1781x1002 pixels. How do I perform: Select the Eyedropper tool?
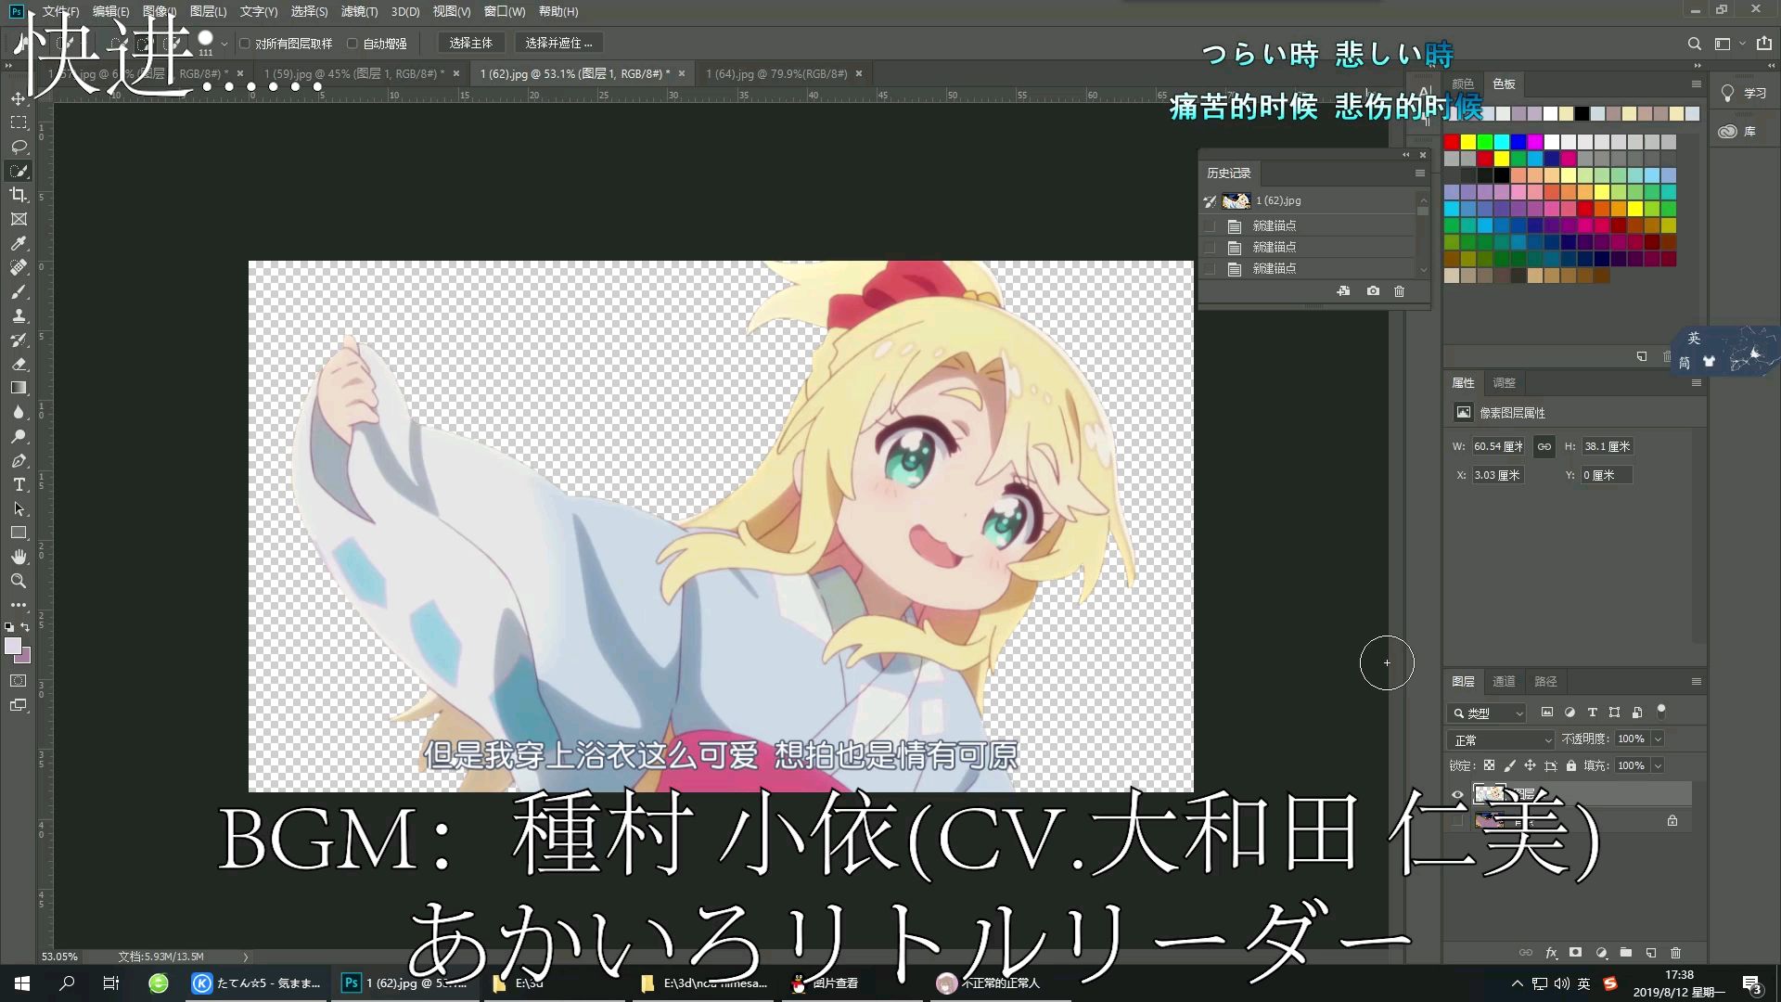[x=19, y=243]
